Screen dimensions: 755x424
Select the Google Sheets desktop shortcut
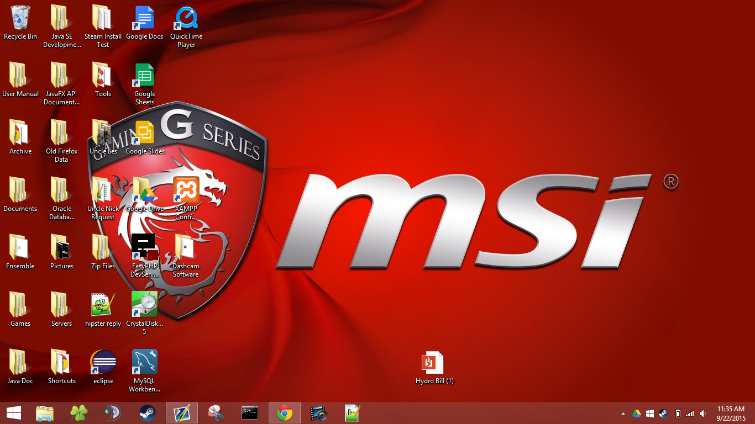(145, 84)
